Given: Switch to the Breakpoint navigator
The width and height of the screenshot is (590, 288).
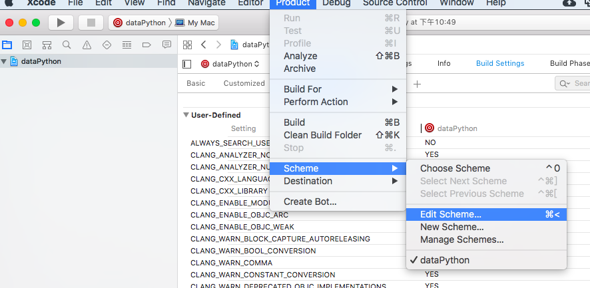Looking at the screenshot, I should pyautogui.click(x=147, y=45).
